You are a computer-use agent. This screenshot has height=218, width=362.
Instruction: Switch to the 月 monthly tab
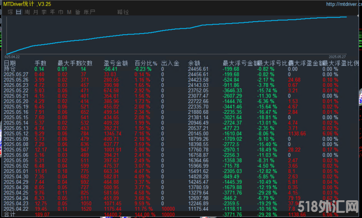(36, 12)
